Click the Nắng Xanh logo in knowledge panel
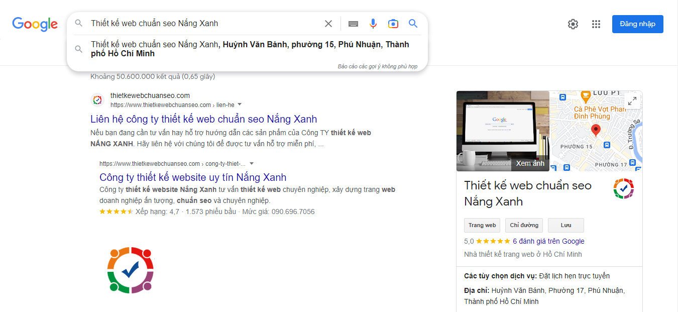This screenshot has width=678, height=312. (x=623, y=189)
